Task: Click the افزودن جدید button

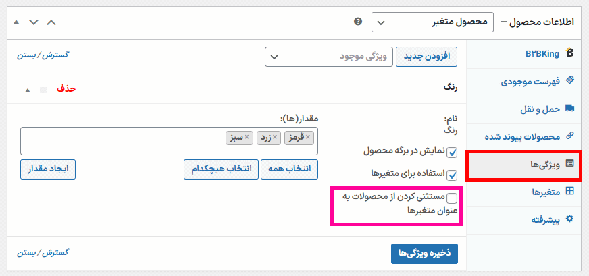Action: (426, 57)
